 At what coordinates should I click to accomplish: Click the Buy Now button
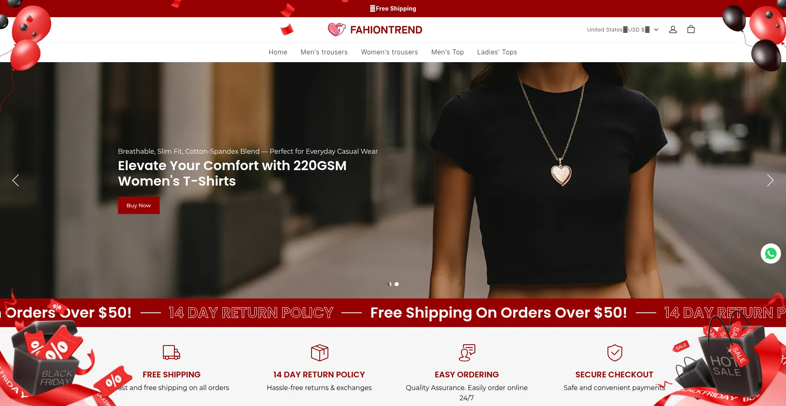tap(139, 205)
